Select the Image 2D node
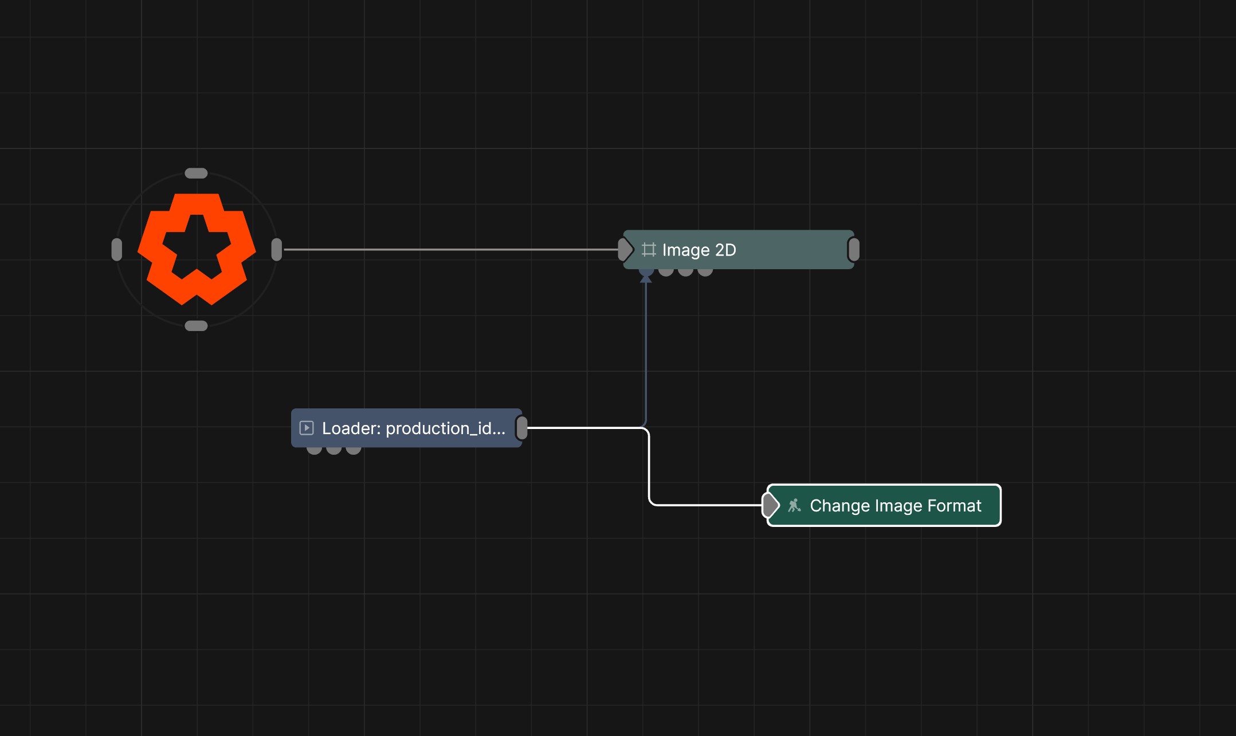Image resolution: width=1236 pixels, height=736 pixels. (x=739, y=250)
